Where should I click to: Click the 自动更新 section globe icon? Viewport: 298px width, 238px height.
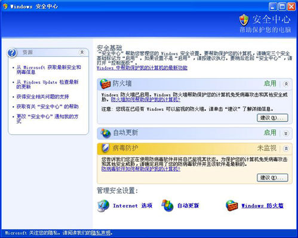(105, 133)
